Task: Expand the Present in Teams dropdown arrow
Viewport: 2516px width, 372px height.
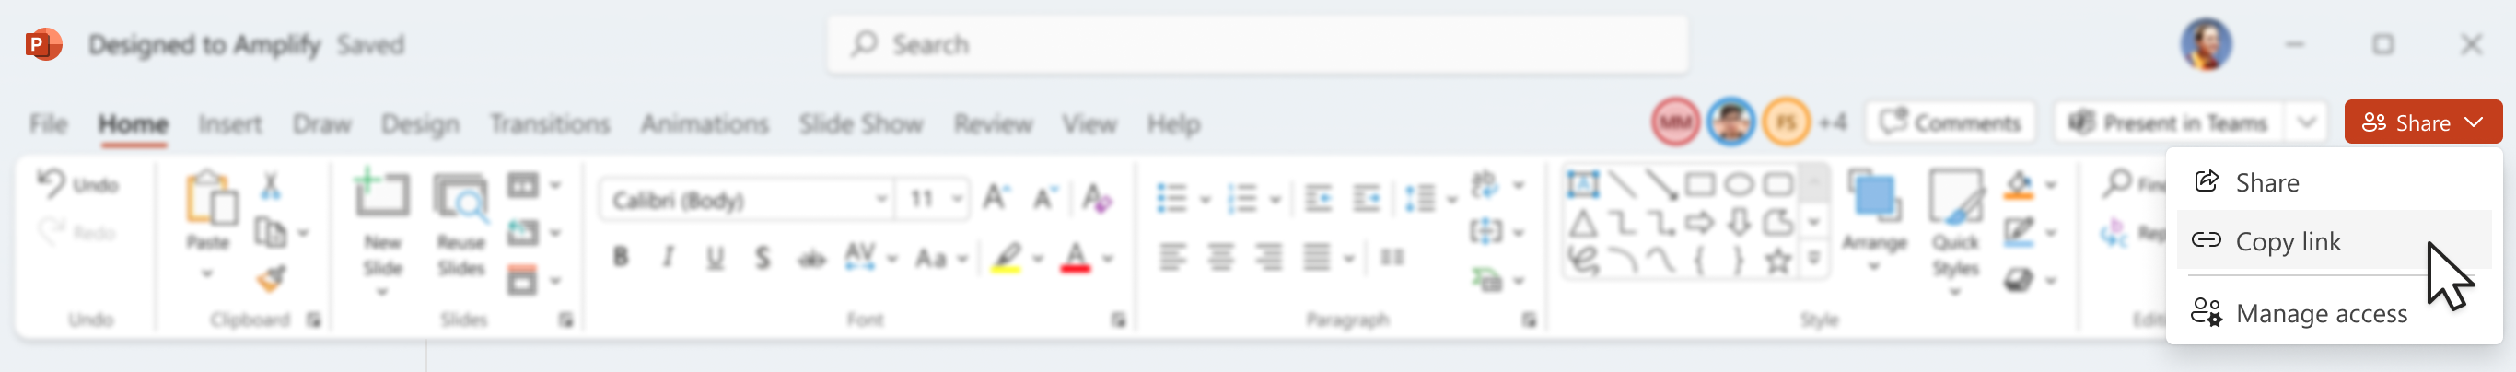Action: click(2307, 123)
